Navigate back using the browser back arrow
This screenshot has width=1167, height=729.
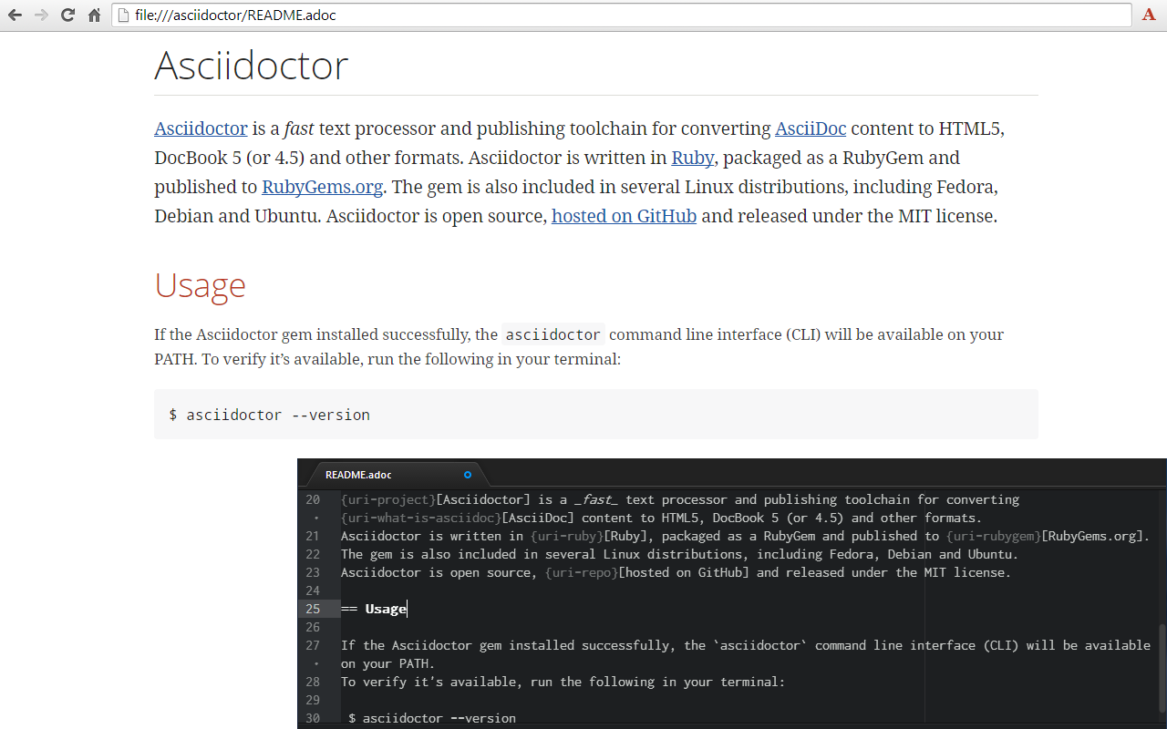tap(15, 15)
